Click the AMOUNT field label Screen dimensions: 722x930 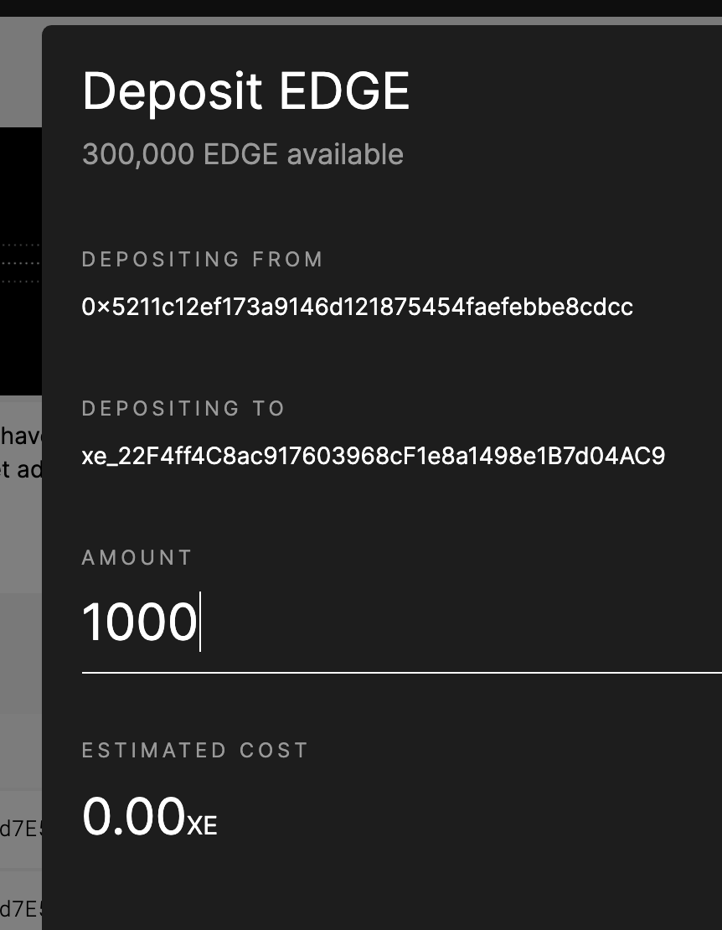[x=137, y=557]
